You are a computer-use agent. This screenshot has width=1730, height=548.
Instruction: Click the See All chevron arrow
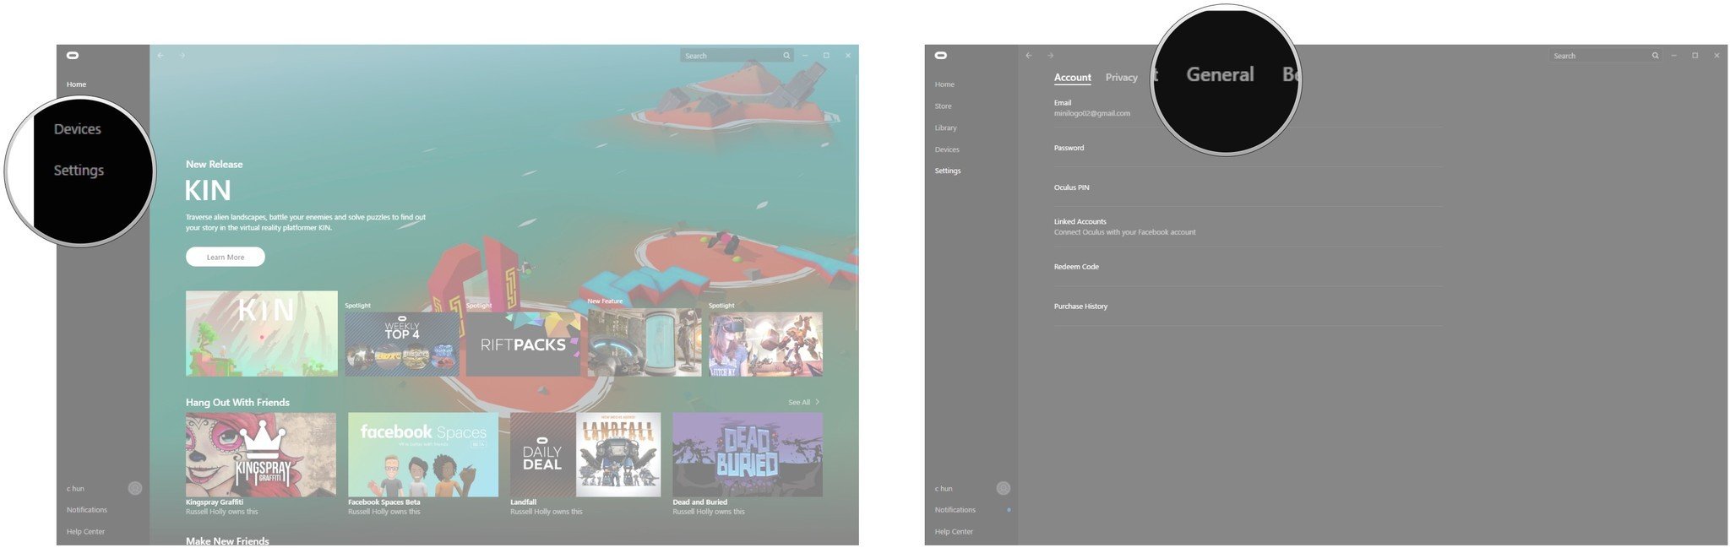[817, 402]
